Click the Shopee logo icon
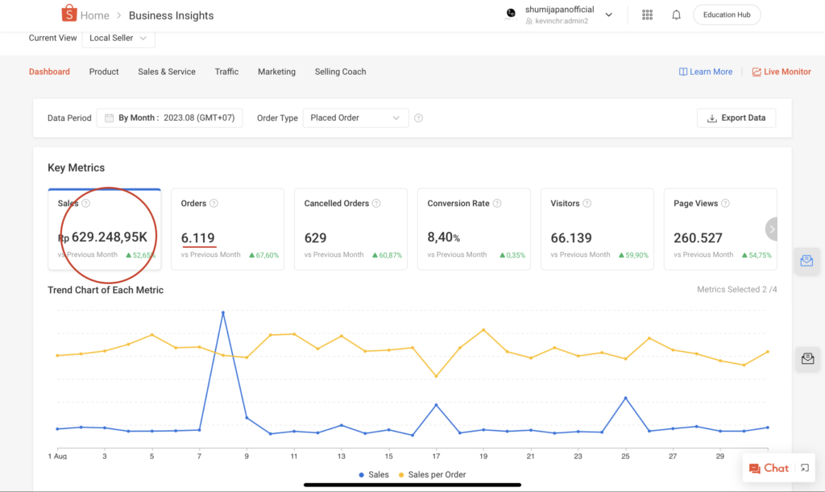Viewport: 825px width, 492px height. tap(69, 14)
